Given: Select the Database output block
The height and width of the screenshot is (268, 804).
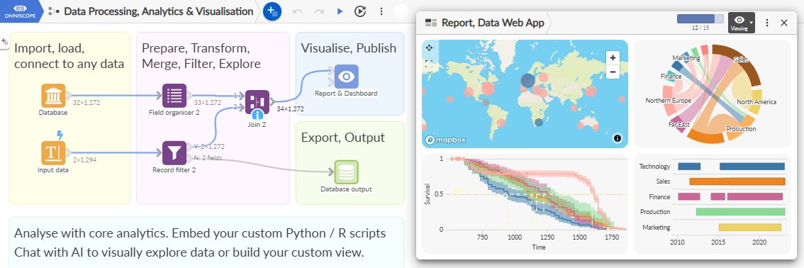Looking at the screenshot, I should click(347, 172).
